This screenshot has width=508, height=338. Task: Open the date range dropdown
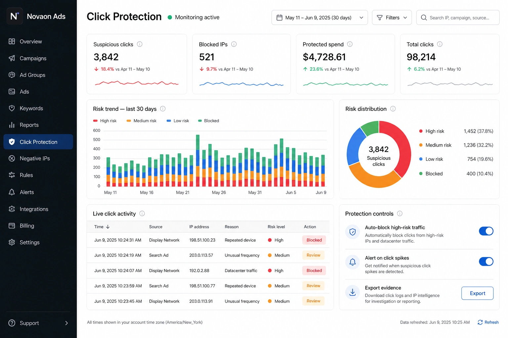319,17
